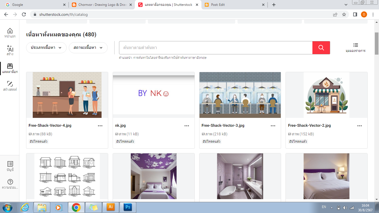Open Sticky Notes from taskbar
This screenshot has width=379, height=213.
93,207
